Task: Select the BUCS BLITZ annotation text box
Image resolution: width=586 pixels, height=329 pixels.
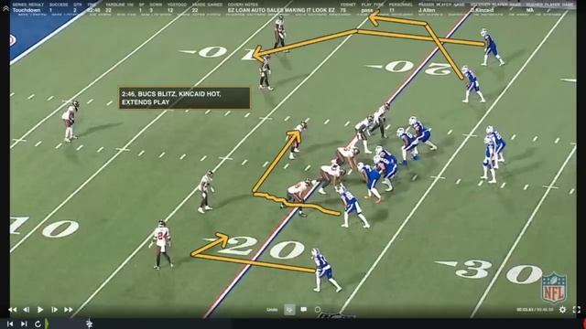Action: [184, 98]
